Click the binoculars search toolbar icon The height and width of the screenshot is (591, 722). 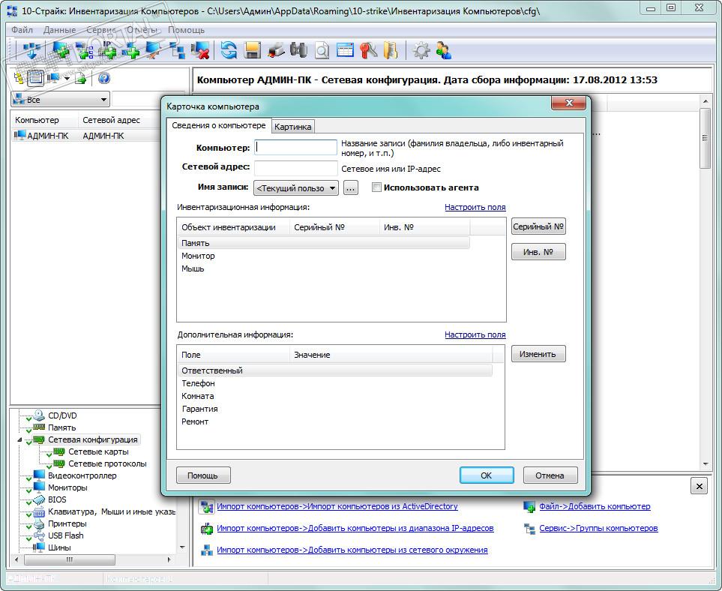click(298, 51)
